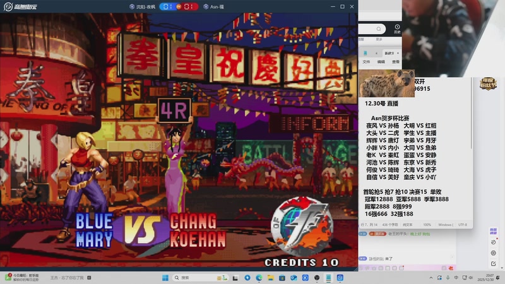This screenshot has width=505, height=284.
Task: Open Microsoft Store from the taskbar
Action: click(282, 278)
